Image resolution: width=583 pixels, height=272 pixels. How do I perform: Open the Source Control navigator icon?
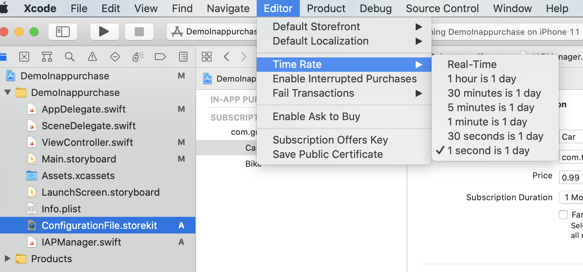24,57
